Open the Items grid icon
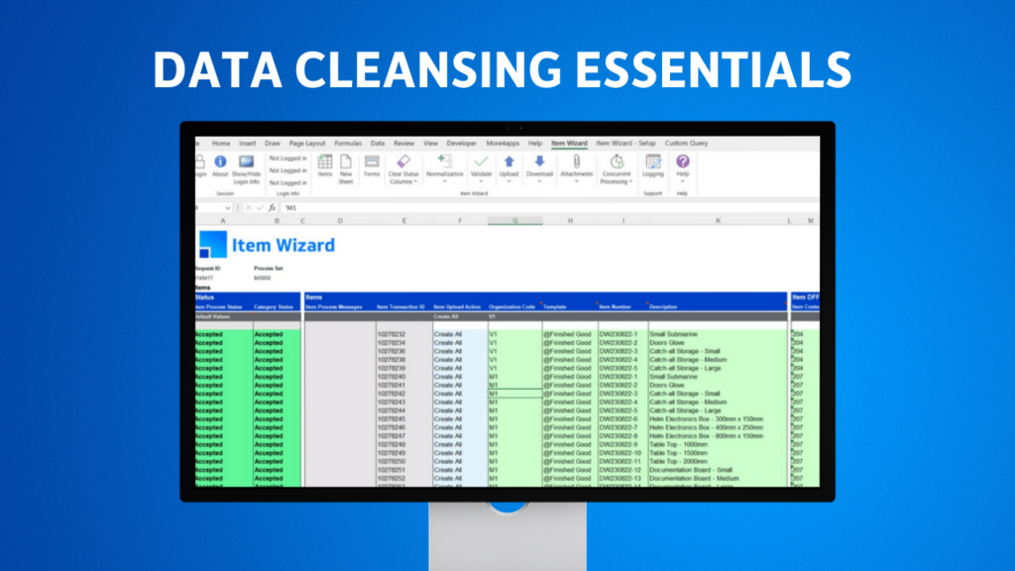Screen dimensions: 1015x571 [x=325, y=162]
